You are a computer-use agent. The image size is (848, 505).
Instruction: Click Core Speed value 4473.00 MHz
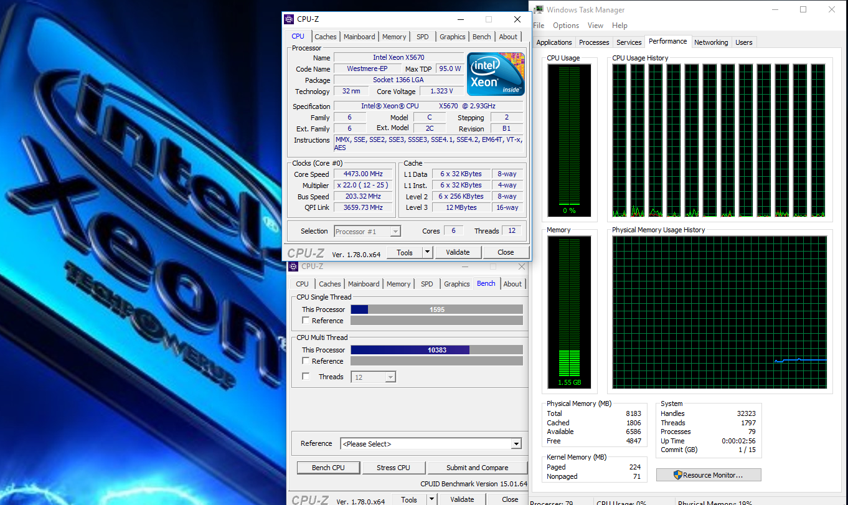364,174
